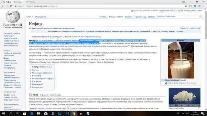Click the Скачать как PDF sidebar link
This screenshot has width=207, height=116.
pos(11,97)
